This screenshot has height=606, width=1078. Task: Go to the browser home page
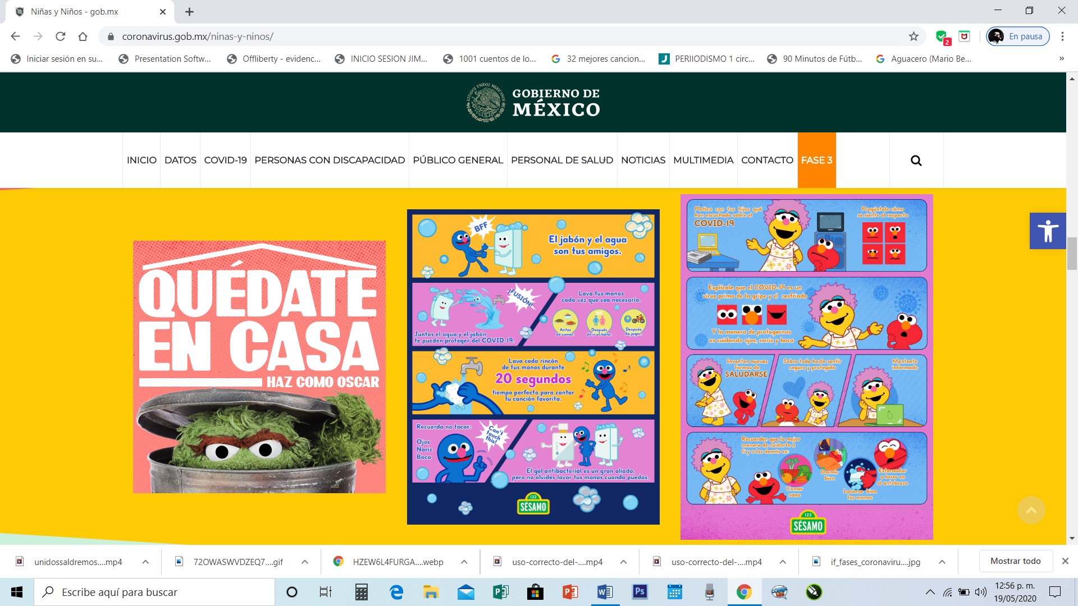point(83,36)
